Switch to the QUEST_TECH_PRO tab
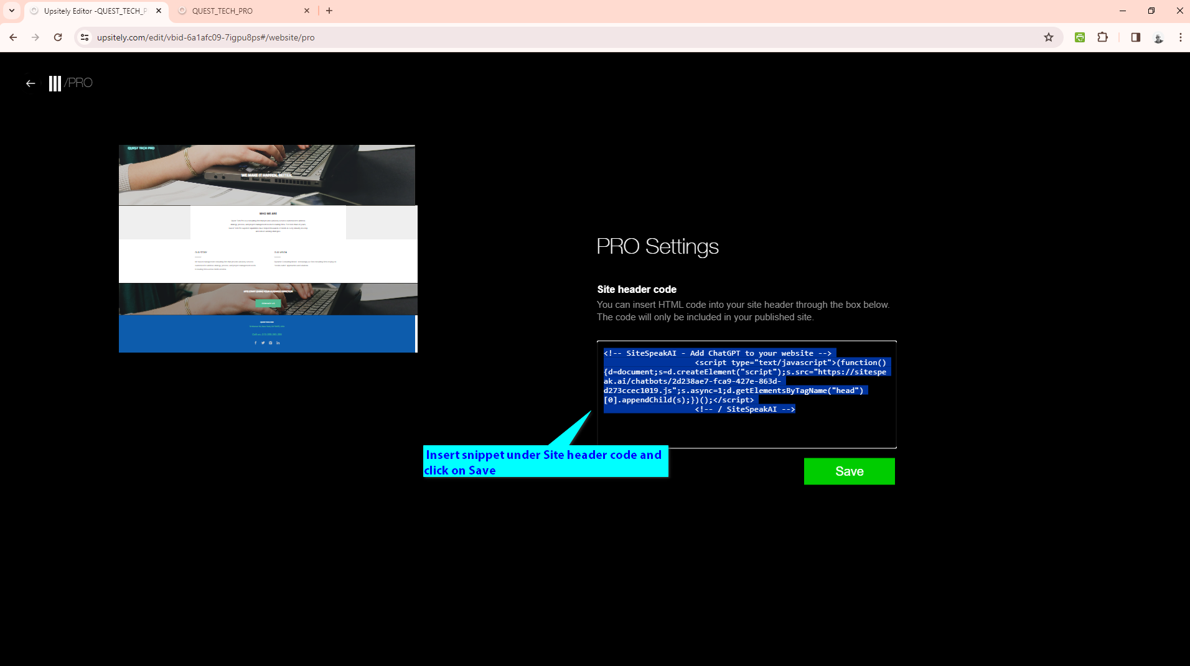This screenshot has height=666, width=1190. click(x=245, y=11)
